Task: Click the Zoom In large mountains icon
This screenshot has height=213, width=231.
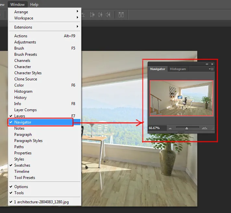Action: 204,128
